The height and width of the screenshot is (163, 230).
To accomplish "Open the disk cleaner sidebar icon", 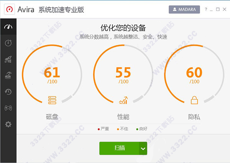I will [8, 76].
